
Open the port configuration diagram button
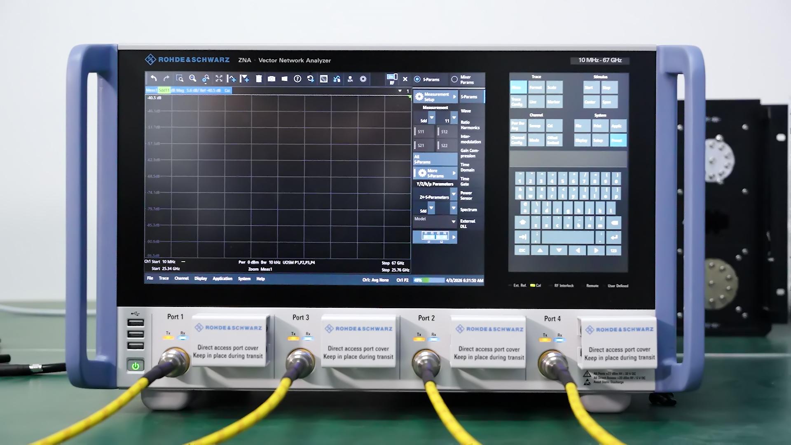pyautogui.click(x=435, y=237)
